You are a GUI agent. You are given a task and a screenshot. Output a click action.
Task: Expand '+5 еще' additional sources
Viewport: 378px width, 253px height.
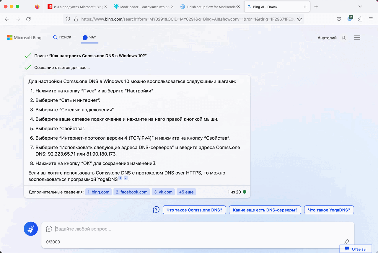(186, 192)
